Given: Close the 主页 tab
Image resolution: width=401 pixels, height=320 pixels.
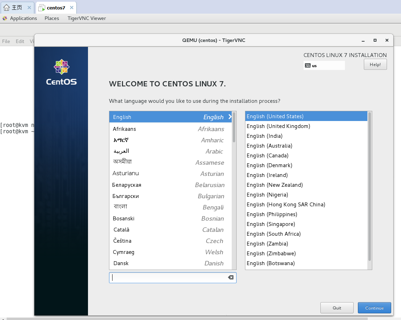Looking at the screenshot, I should pyautogui.click(x=29, y=8).
